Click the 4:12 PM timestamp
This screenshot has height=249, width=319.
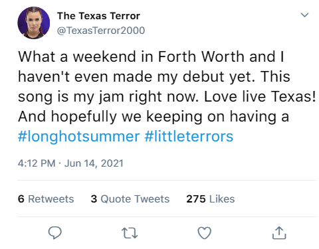pyautogui.click(x=37, y=163)
